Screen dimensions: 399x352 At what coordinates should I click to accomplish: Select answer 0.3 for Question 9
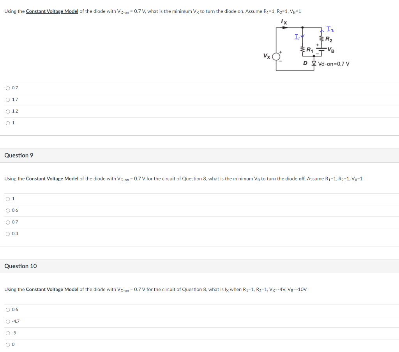pos(8,233)
